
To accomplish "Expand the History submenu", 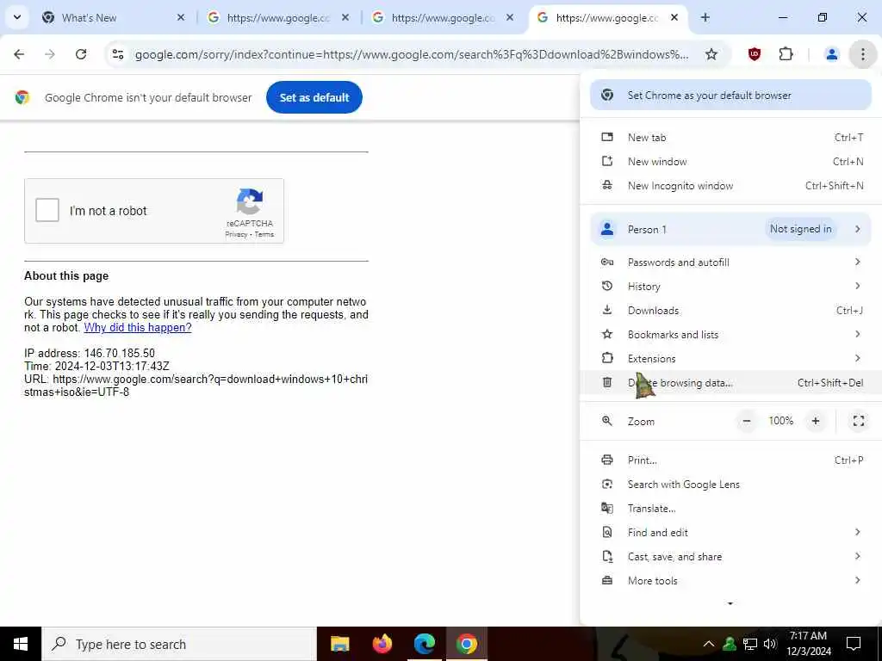I will [730, 286].
